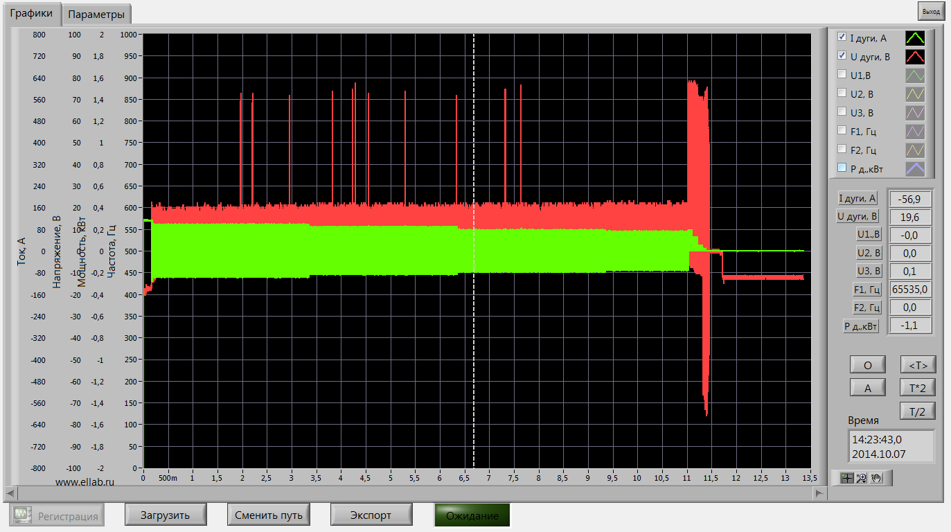Click the T*2 time scale button
Screen dimensions: 951x532
tap(918, 388)
